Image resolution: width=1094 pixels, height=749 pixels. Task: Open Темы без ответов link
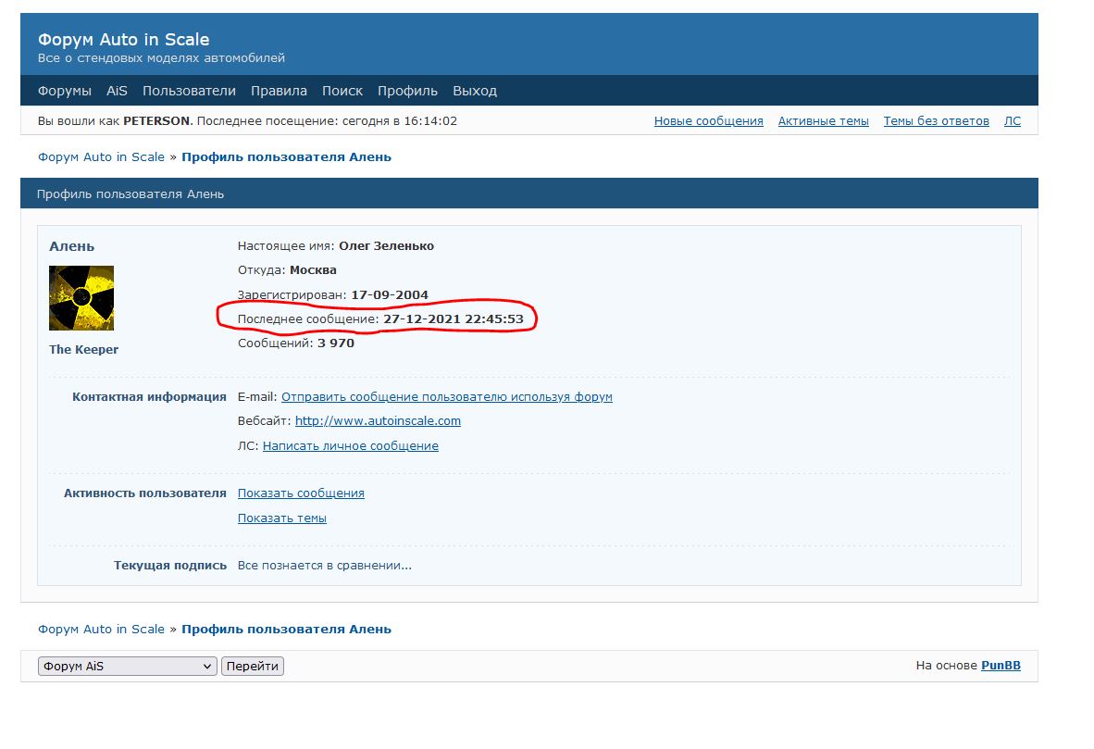click(936, 120)
